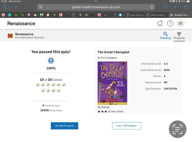Open the globe favorite icon
Image resolution: width=192 pixels, height=142 pixels.
pos(86,15)
